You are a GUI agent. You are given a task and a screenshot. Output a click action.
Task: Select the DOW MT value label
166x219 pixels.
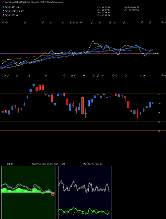click(14, 12)
